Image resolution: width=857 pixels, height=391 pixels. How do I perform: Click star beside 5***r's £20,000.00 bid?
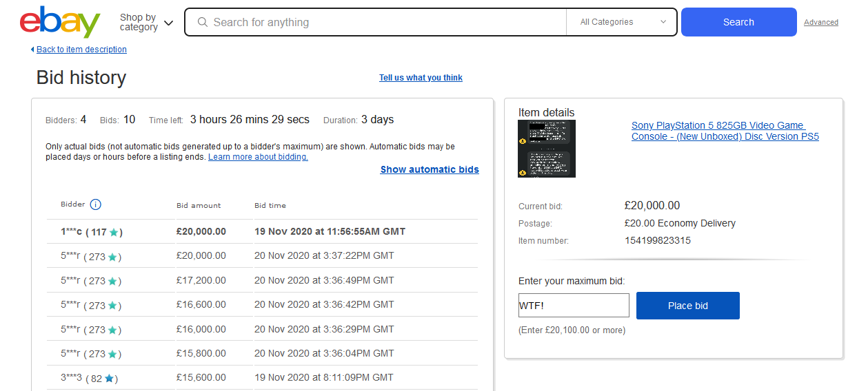pos(112,257)
